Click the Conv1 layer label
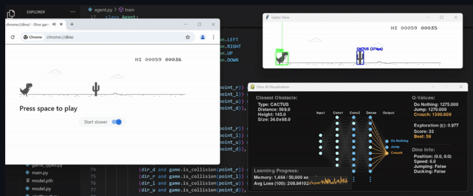The width and height of the screenshot is (473, 196). click(x=337, y=113)
